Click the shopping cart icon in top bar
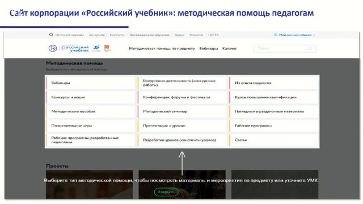 click(x=51, y=35)
